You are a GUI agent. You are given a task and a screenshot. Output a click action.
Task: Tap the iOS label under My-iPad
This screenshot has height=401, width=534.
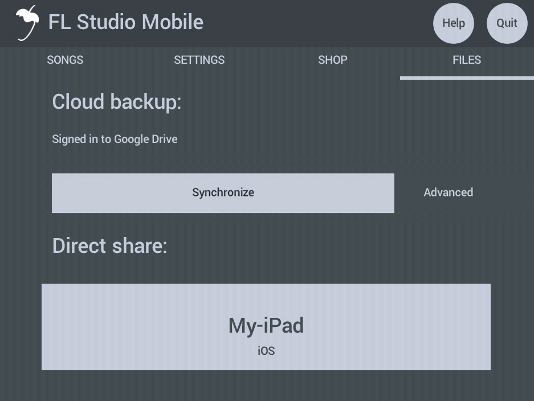pos(266,351)
